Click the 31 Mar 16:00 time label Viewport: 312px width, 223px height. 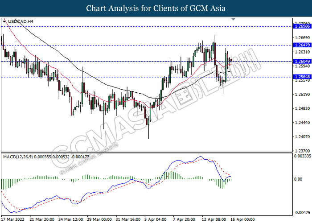point(128,219)
